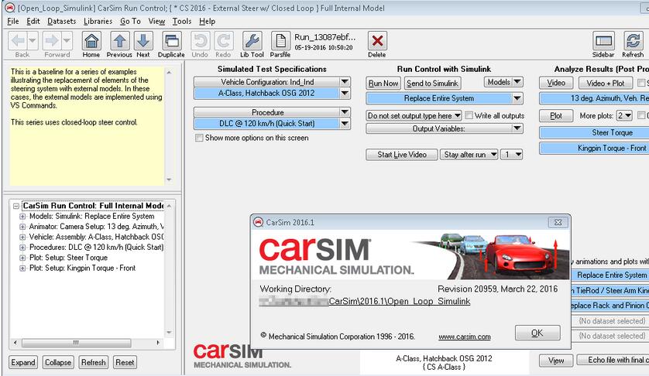Open Do not set output type dropdown

pyautogui.click(x=414, y=115)
